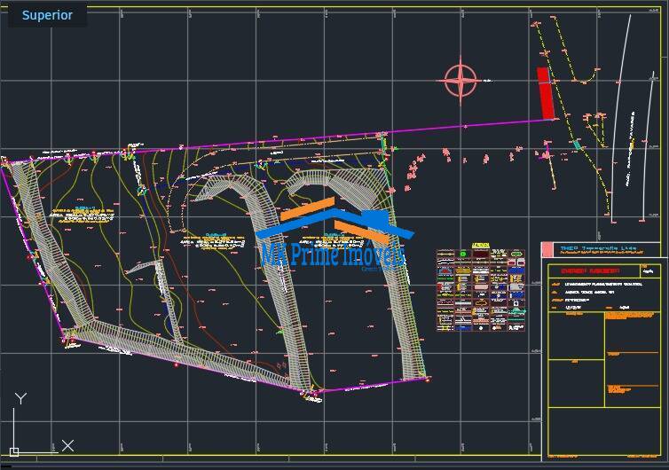Image resolution: width=669 pixels, height=470 pixels.
Task: Click the UCS origin square
Action: (14, 450)
